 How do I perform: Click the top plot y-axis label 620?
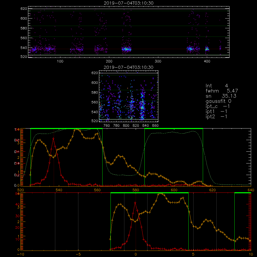(x=24, y=9)
